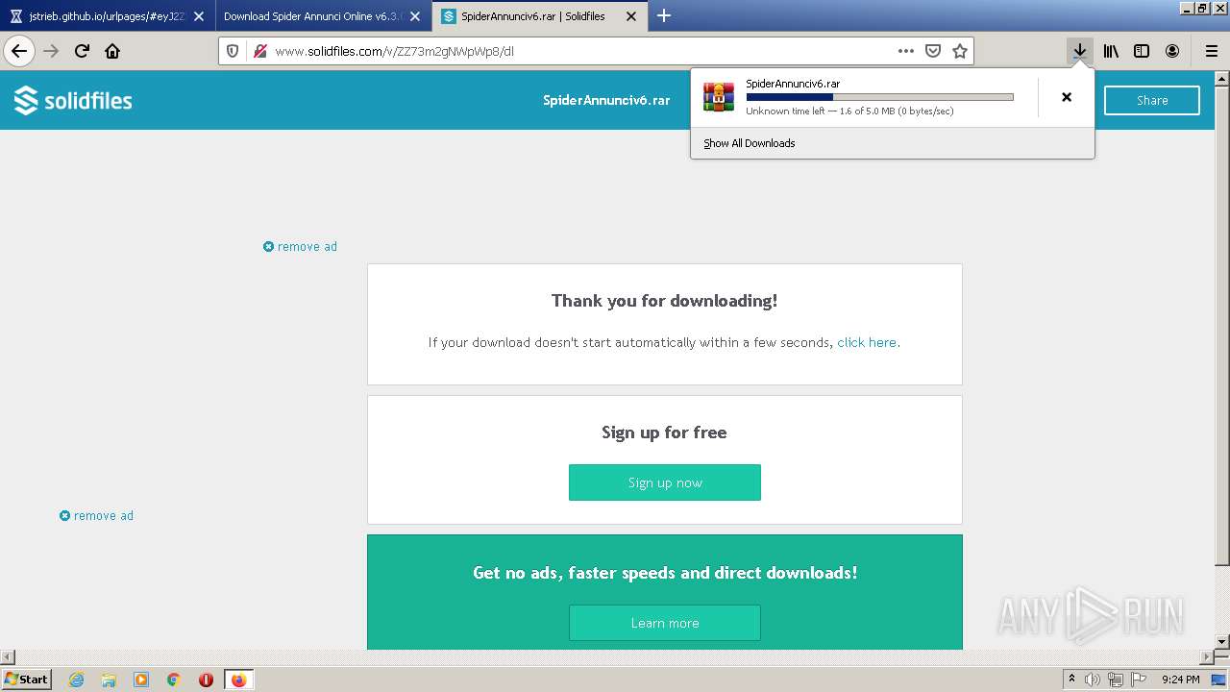Click Show All Downloads
Screen dimensions: 1230x692
(750, 143)
